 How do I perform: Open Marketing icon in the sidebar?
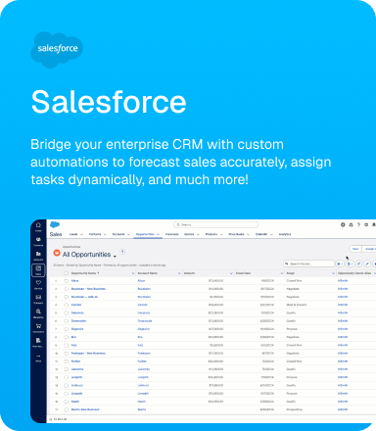(x=38, y=313)
